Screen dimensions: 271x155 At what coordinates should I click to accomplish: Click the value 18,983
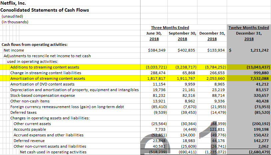pos(189,141)
